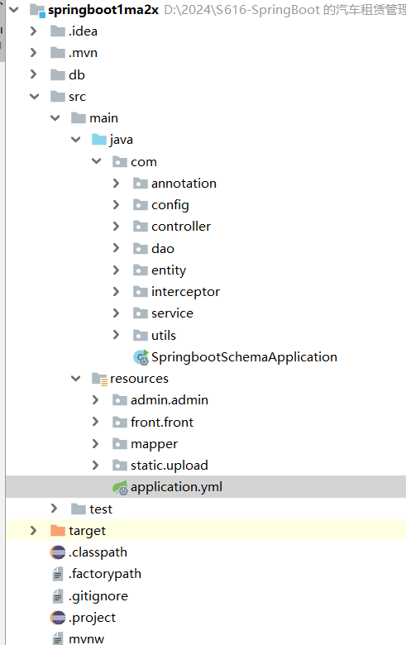Click the admin.admin folder icon

[120, 400]
